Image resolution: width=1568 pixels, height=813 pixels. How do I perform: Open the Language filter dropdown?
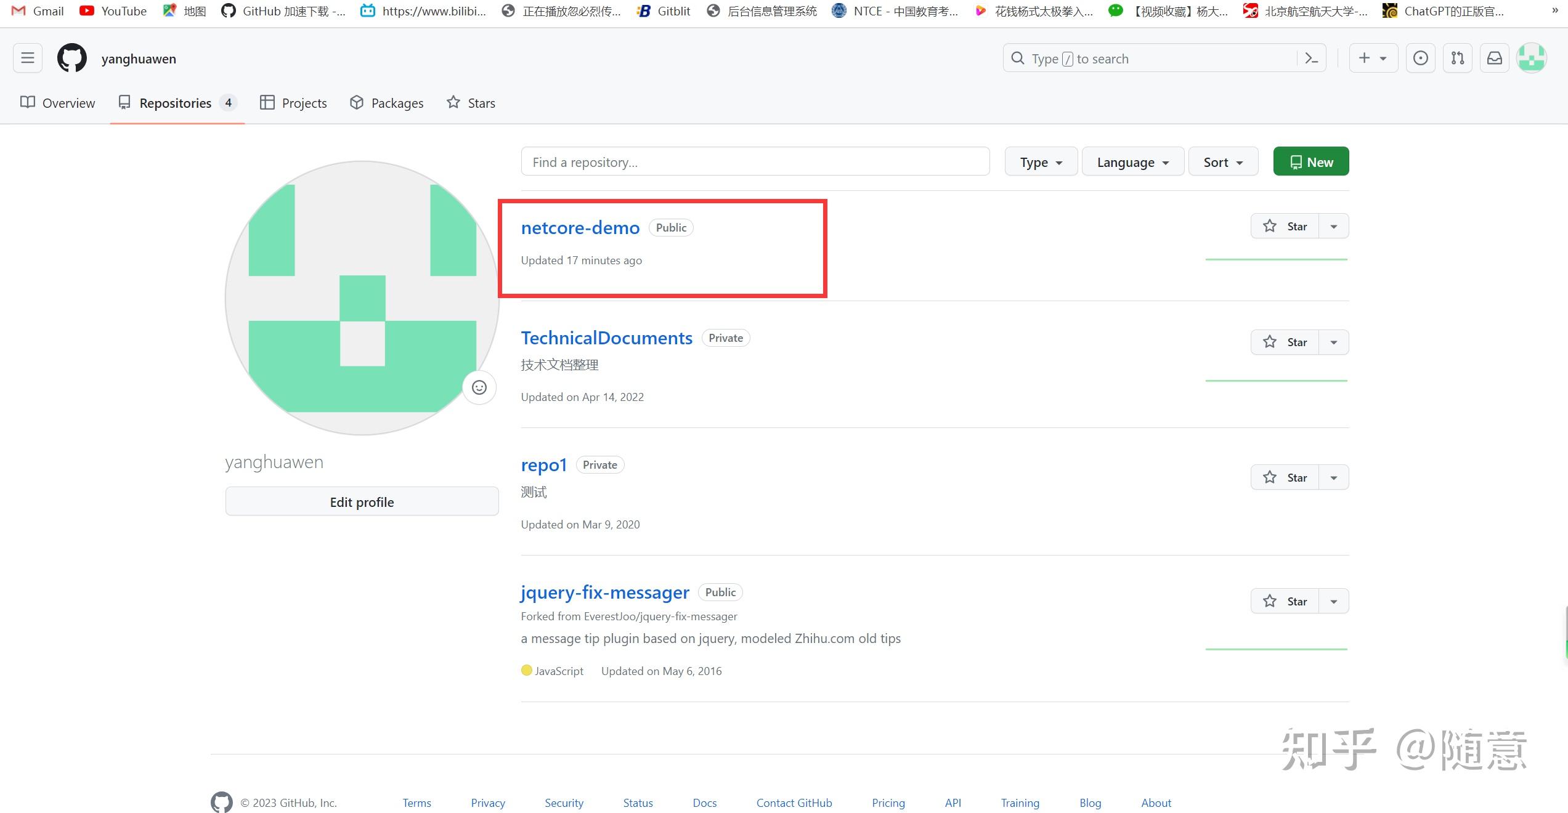[1132, 161]
